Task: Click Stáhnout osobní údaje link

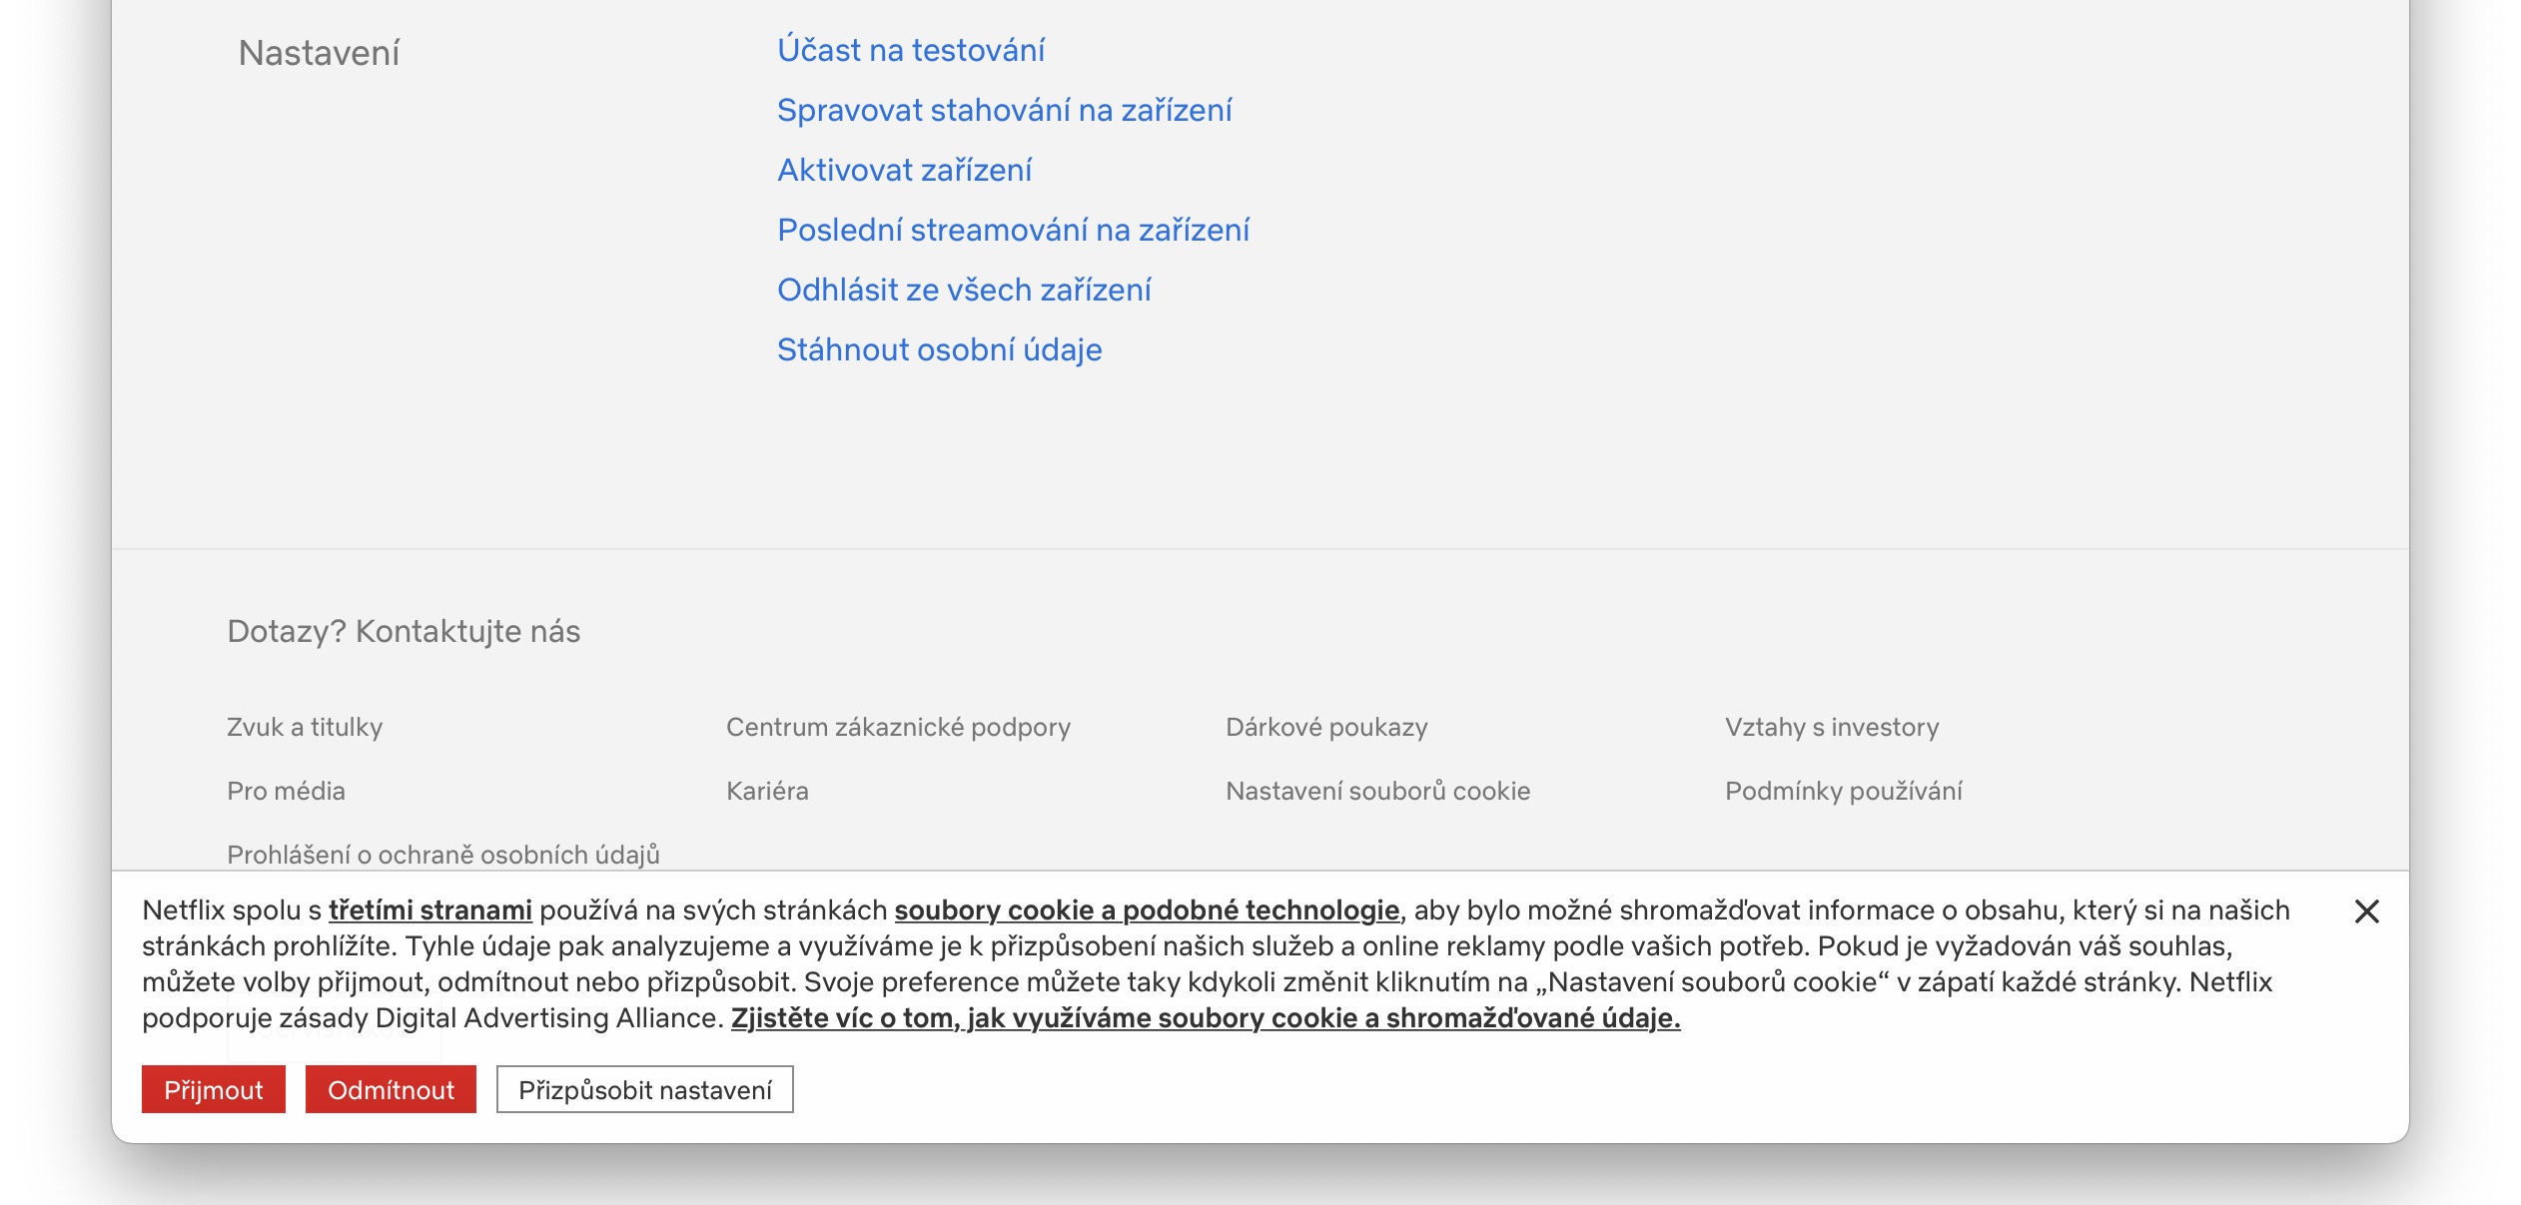Action: [x=939, y=349]
